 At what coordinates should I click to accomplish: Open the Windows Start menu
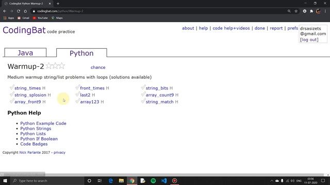pos(5,181)
